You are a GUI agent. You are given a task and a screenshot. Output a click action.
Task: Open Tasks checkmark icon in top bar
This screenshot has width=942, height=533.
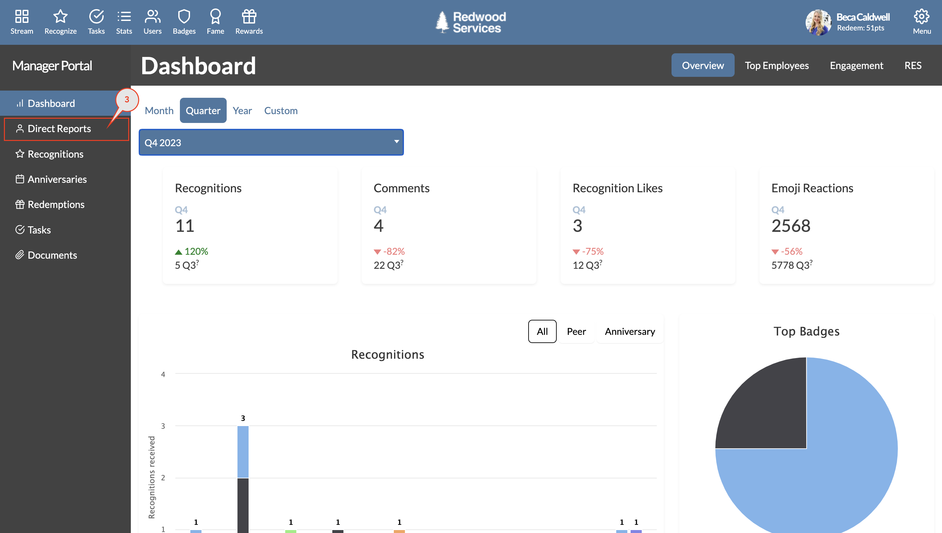[96, 16]
